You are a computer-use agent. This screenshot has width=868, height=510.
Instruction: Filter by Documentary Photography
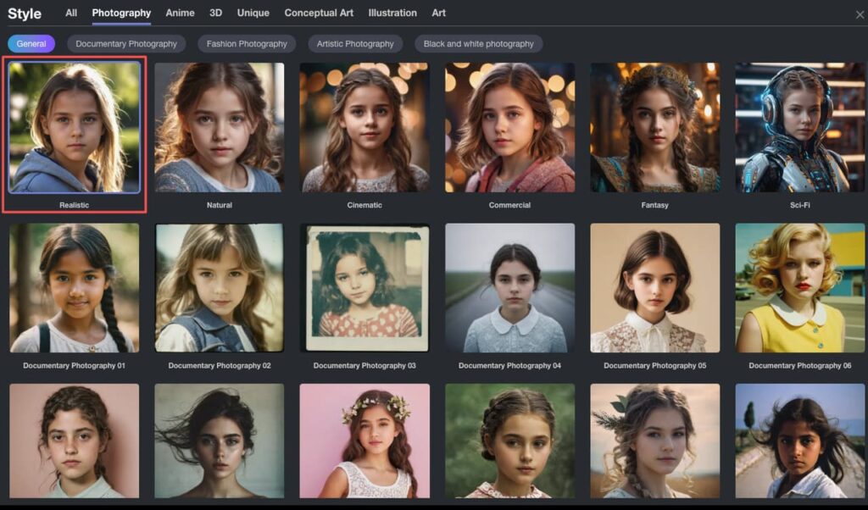point(126,44)
